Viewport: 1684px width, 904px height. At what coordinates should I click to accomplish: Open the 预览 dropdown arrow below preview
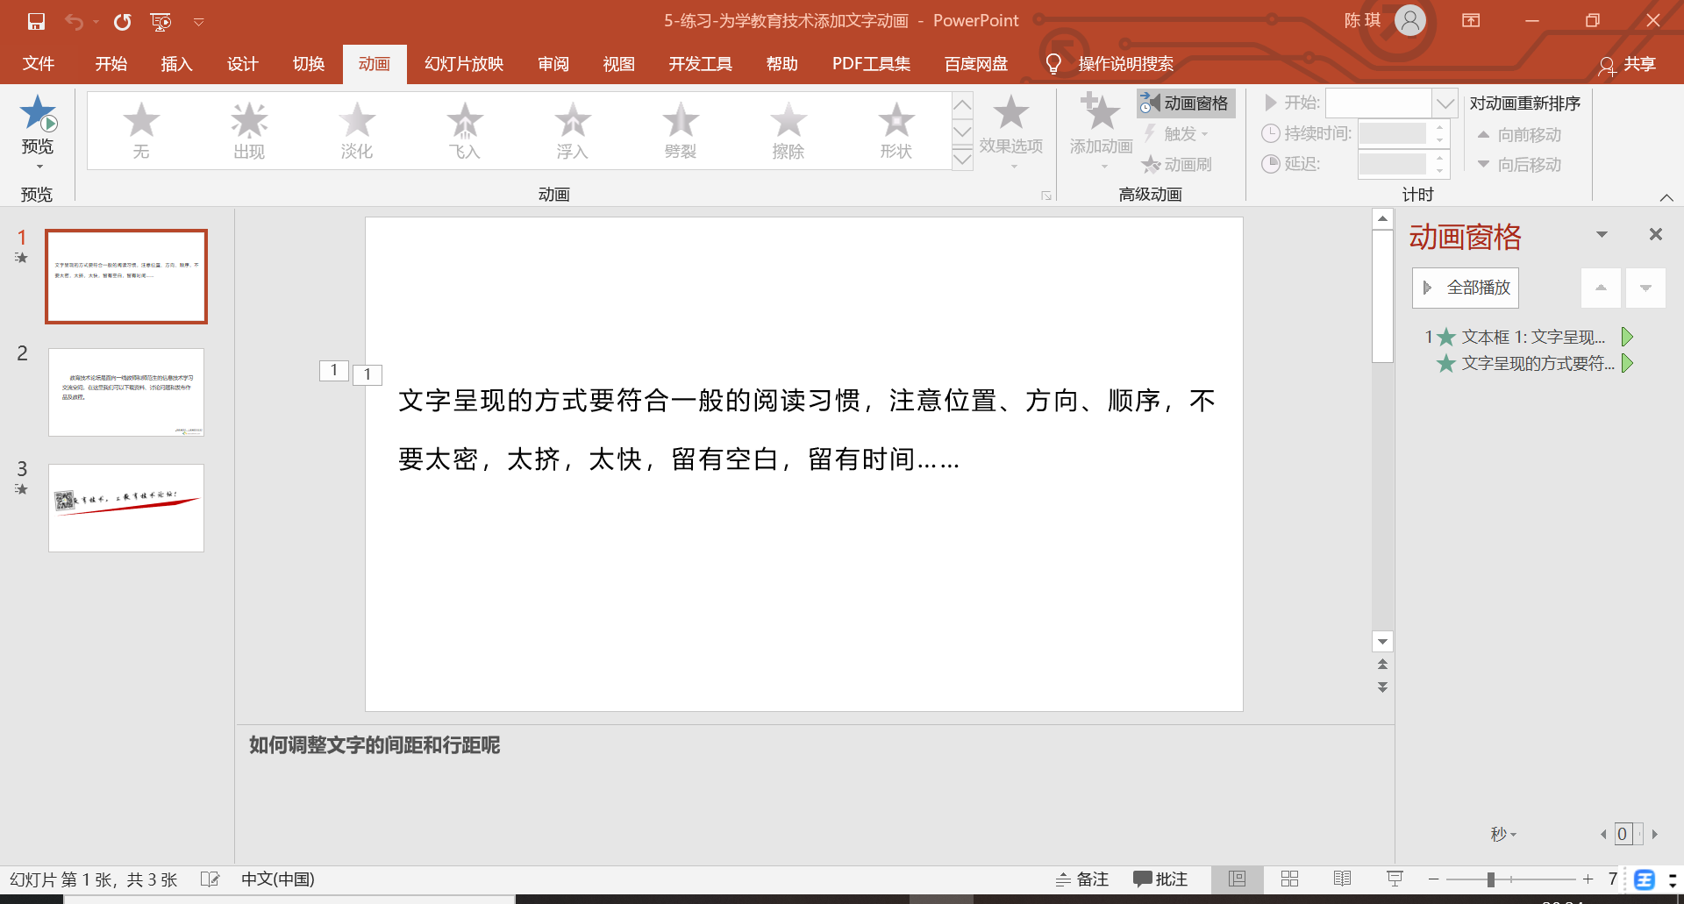(x=39, y=166)
